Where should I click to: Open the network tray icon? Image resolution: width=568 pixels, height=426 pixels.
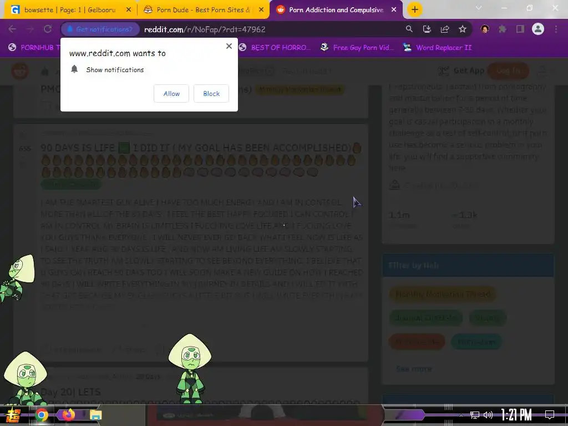point(474,415)
